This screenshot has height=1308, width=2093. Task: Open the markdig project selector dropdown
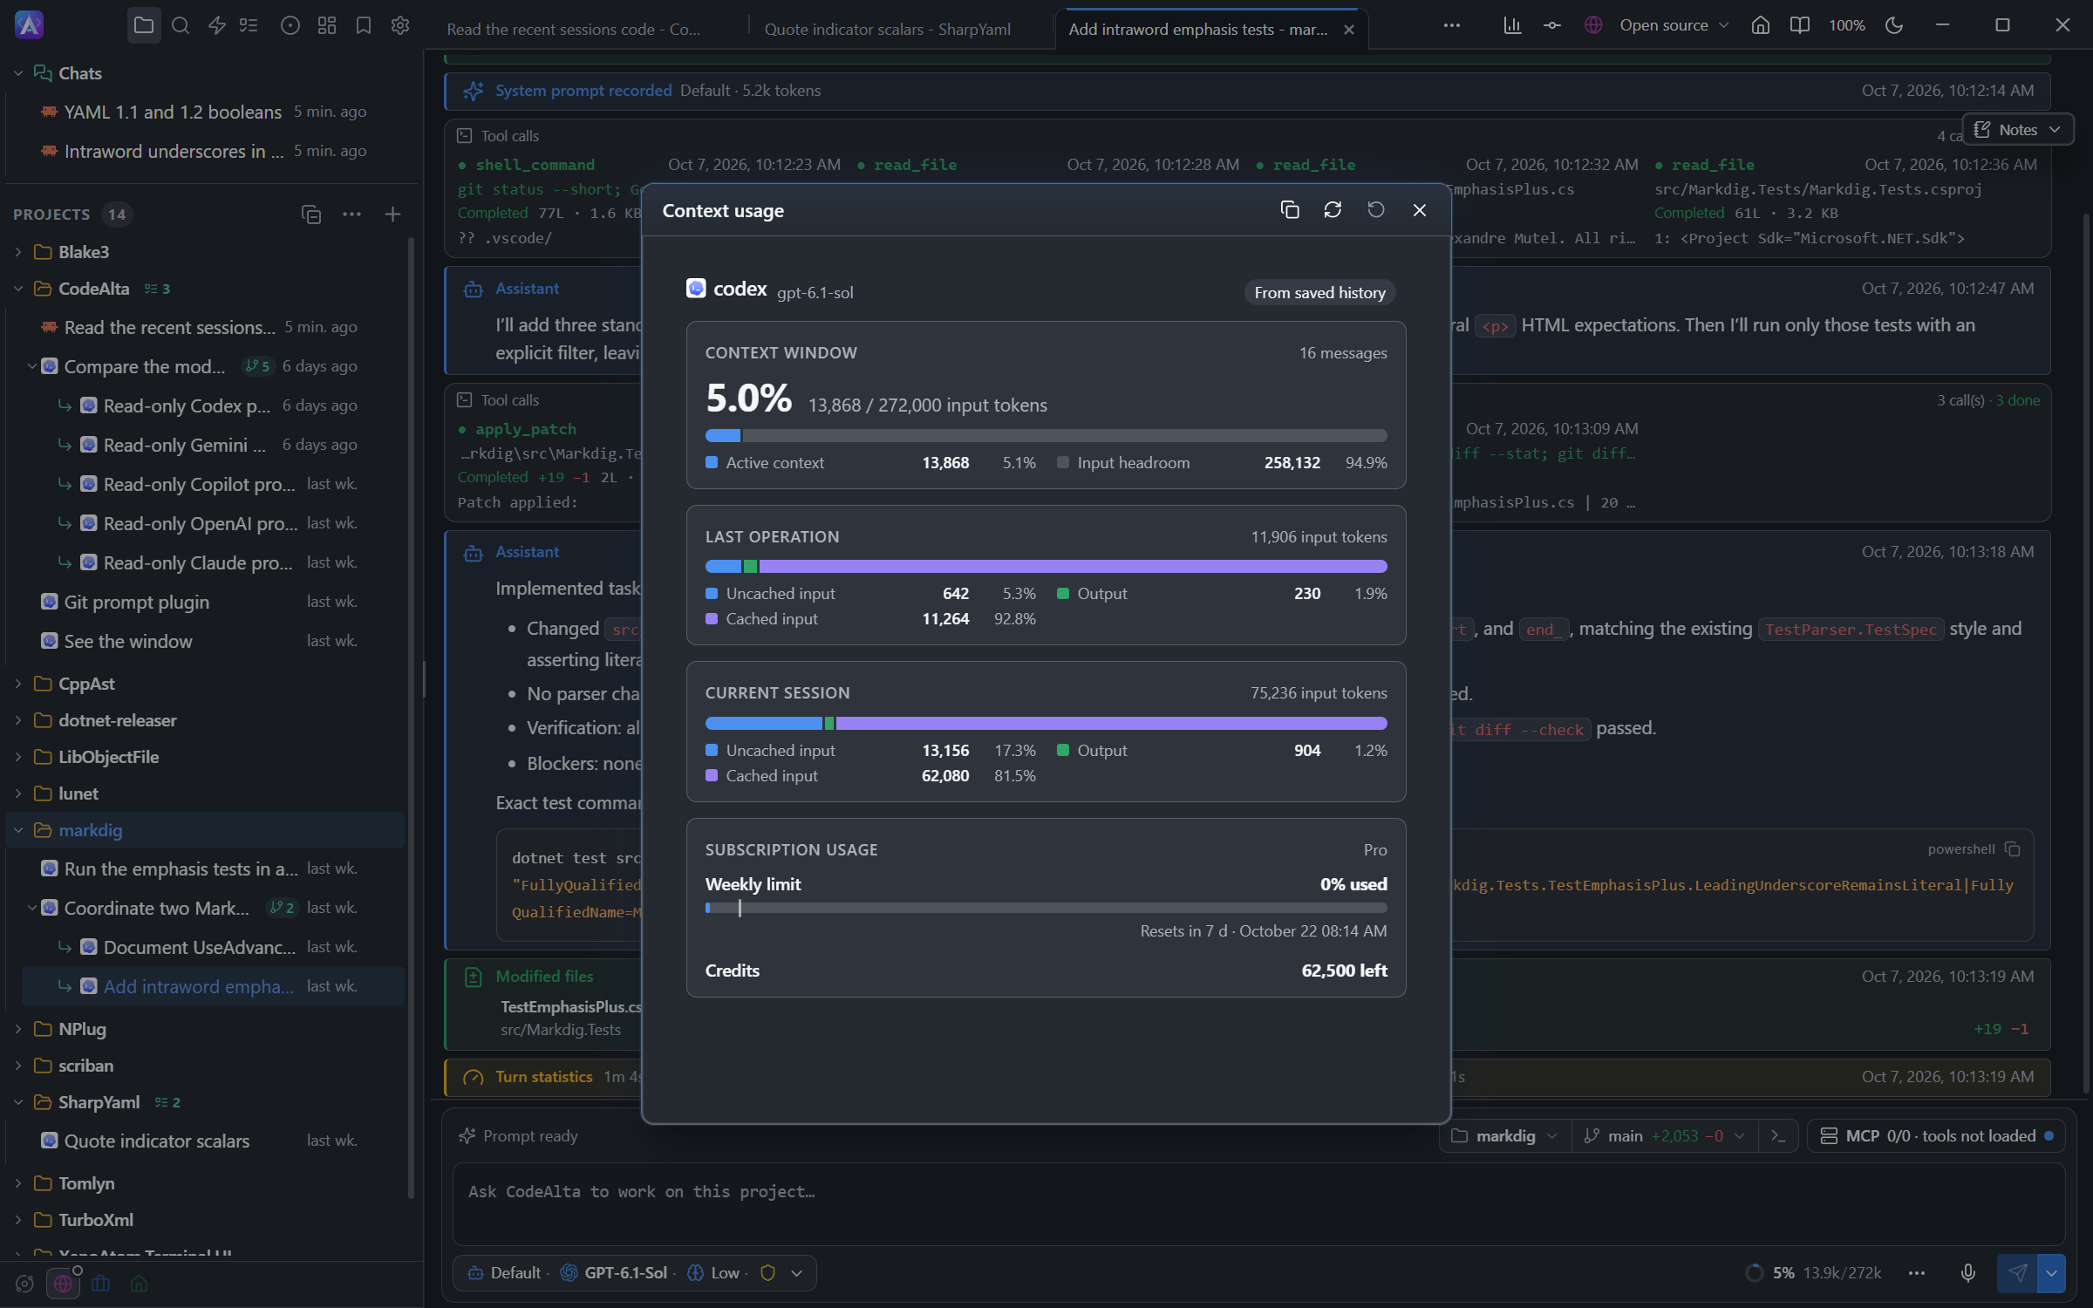[1504, 1136]
